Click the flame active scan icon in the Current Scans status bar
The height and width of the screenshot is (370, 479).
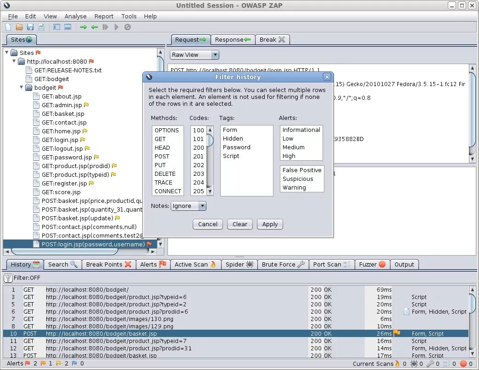pos(397,364)
